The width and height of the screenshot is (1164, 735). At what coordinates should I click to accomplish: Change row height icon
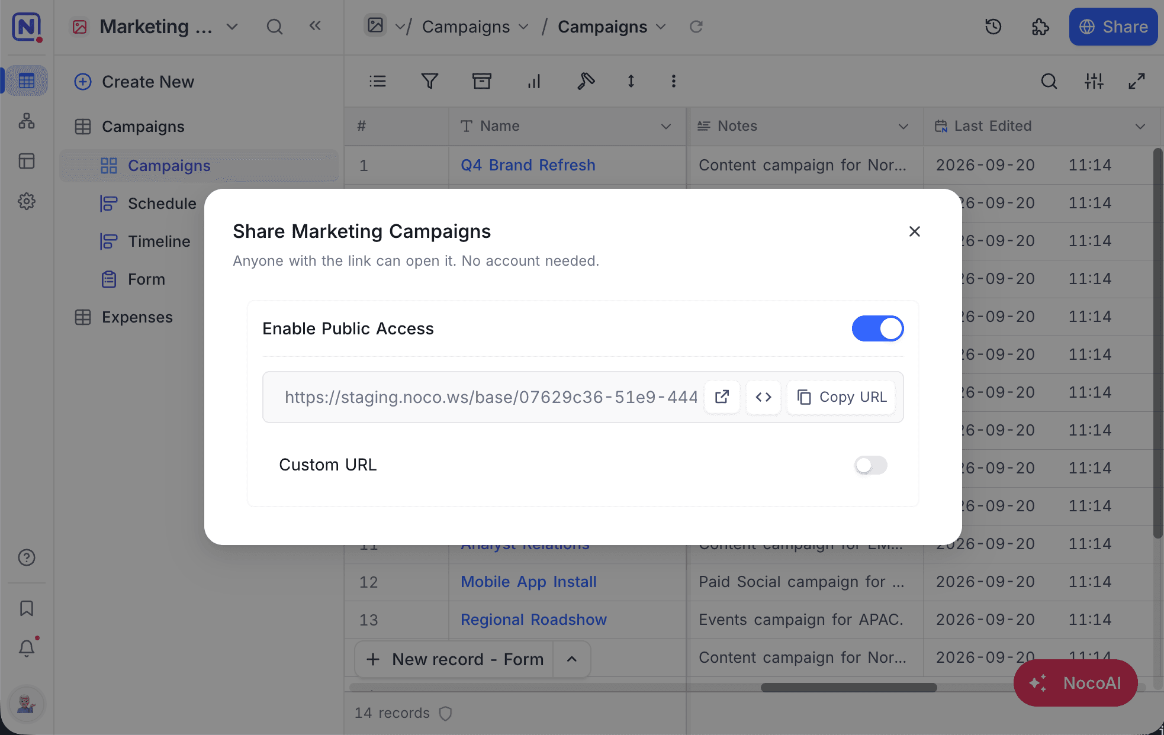tap(631, 81)
